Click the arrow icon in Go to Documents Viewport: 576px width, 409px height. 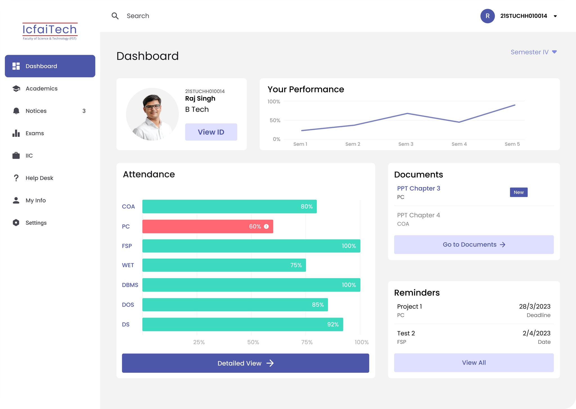point(503,245)
